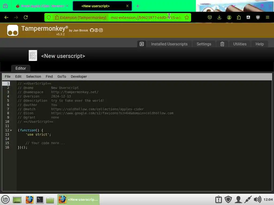Click line number 16 in the gutter
The height and width of the screenshot is (205, 274).
[7, 147]
